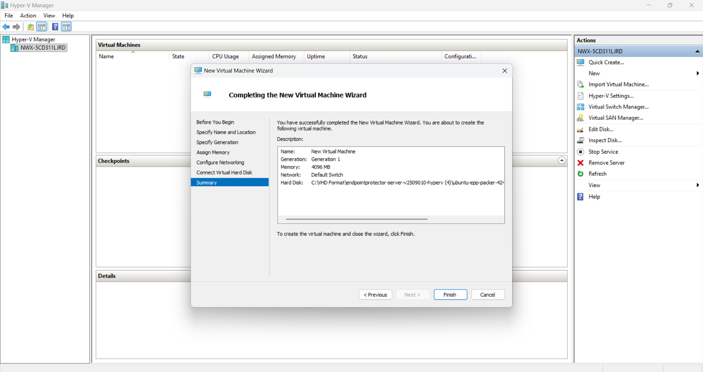Select NWX-5CD311LJRD server in tree

[x=43, y=48]
